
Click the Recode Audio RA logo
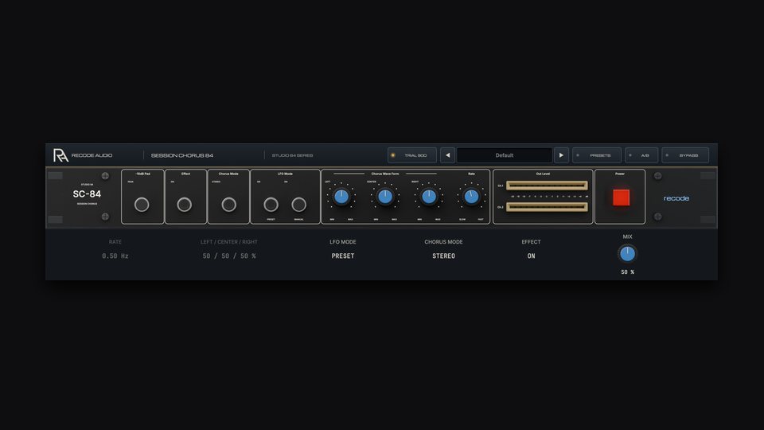(x=60, y=155)
